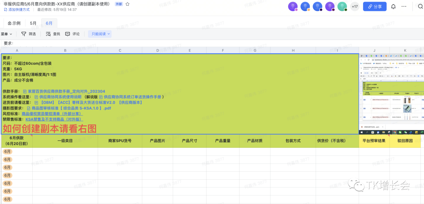Click the search magnifier icon in header

point(420,7)
